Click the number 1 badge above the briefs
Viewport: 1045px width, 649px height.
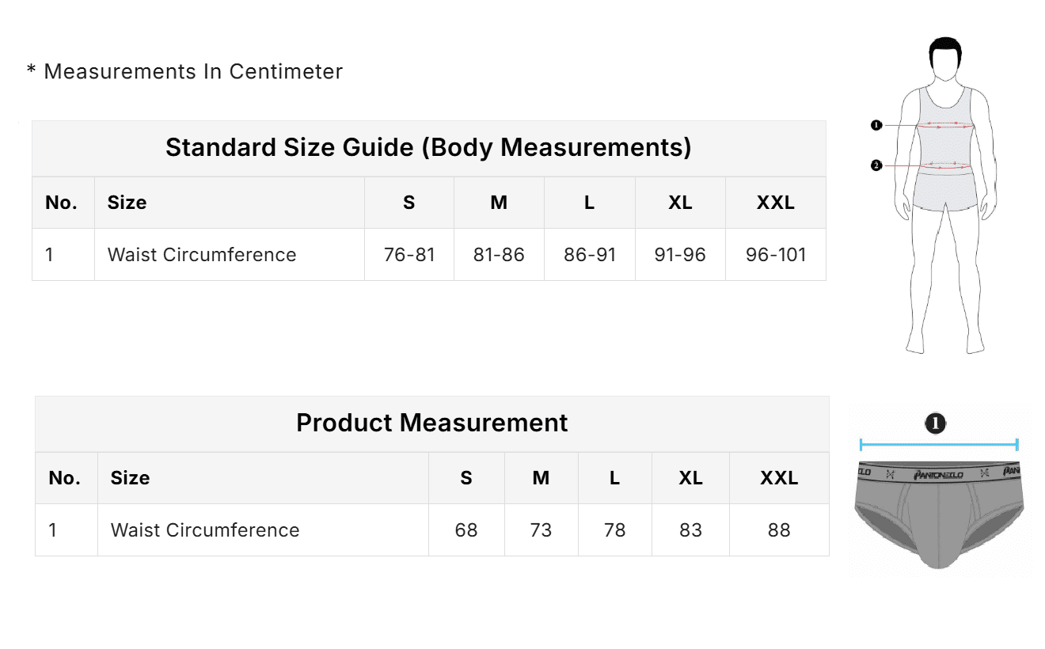pyautogui.click(x=936, y=424)
